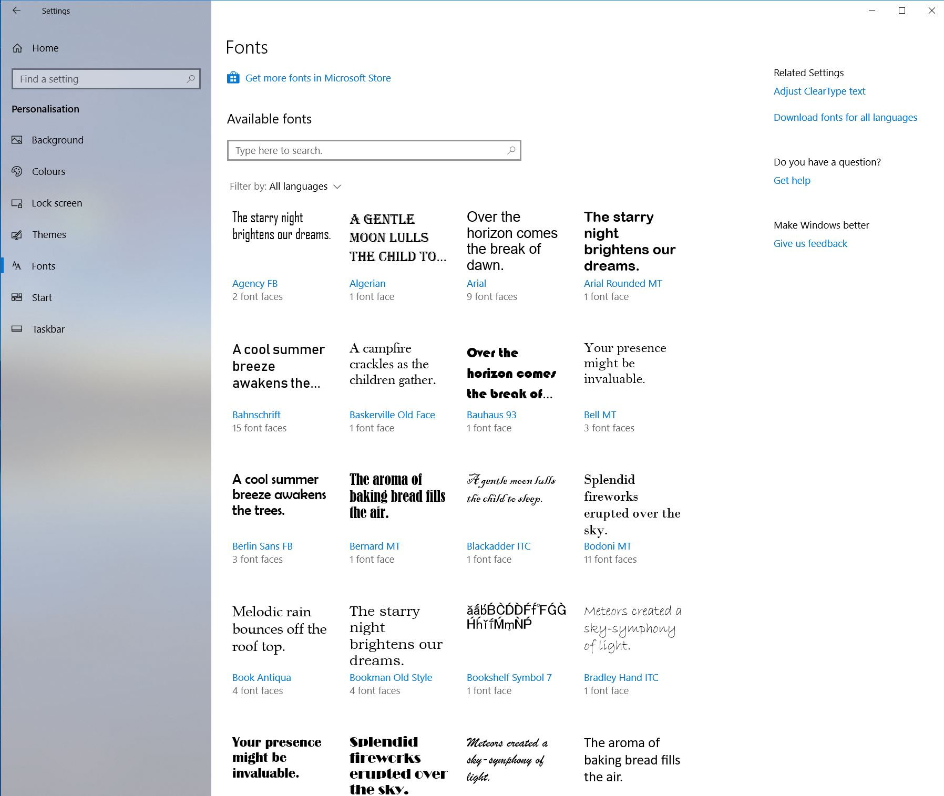Image resolution: width=944 pixels, height=796 pixels.
Task: Open Get more fonts in Microsoft Store
Action: pos(318,78)
